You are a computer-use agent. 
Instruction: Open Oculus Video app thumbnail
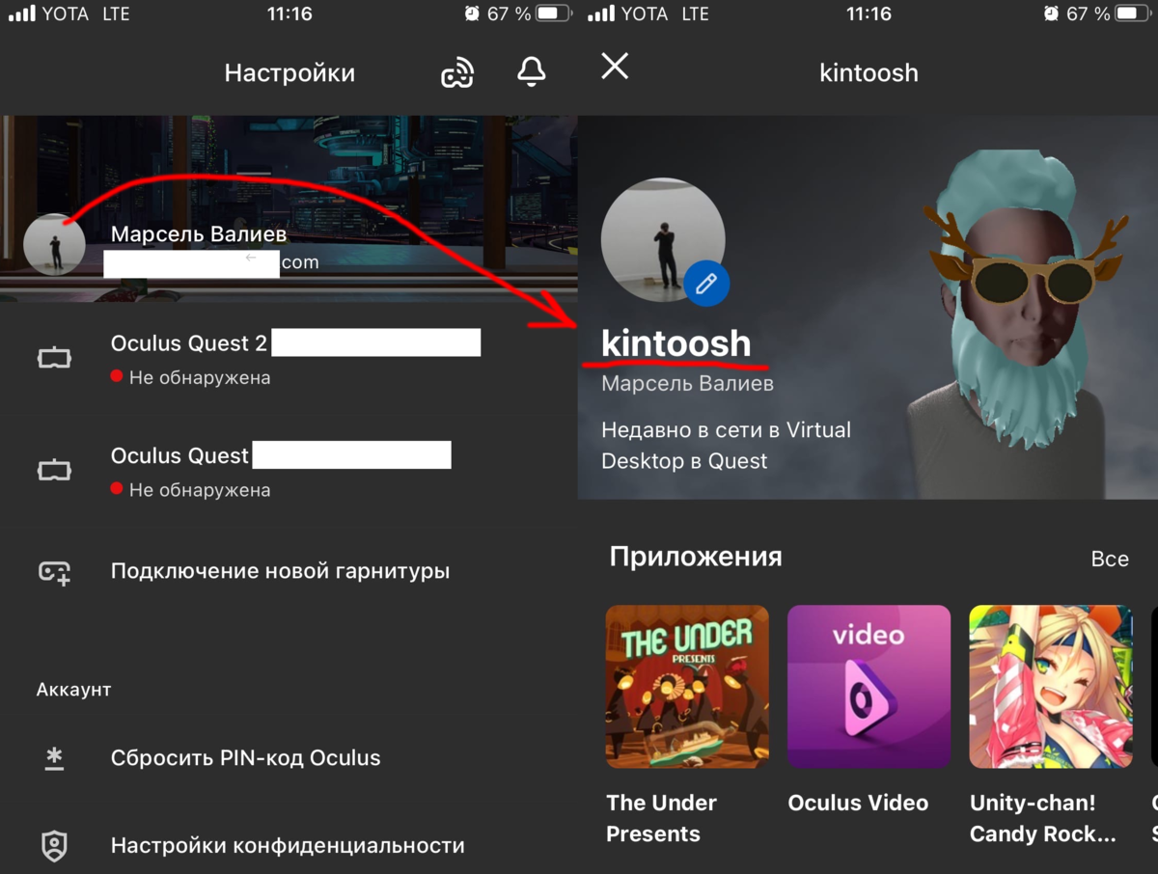coord(868,687)
